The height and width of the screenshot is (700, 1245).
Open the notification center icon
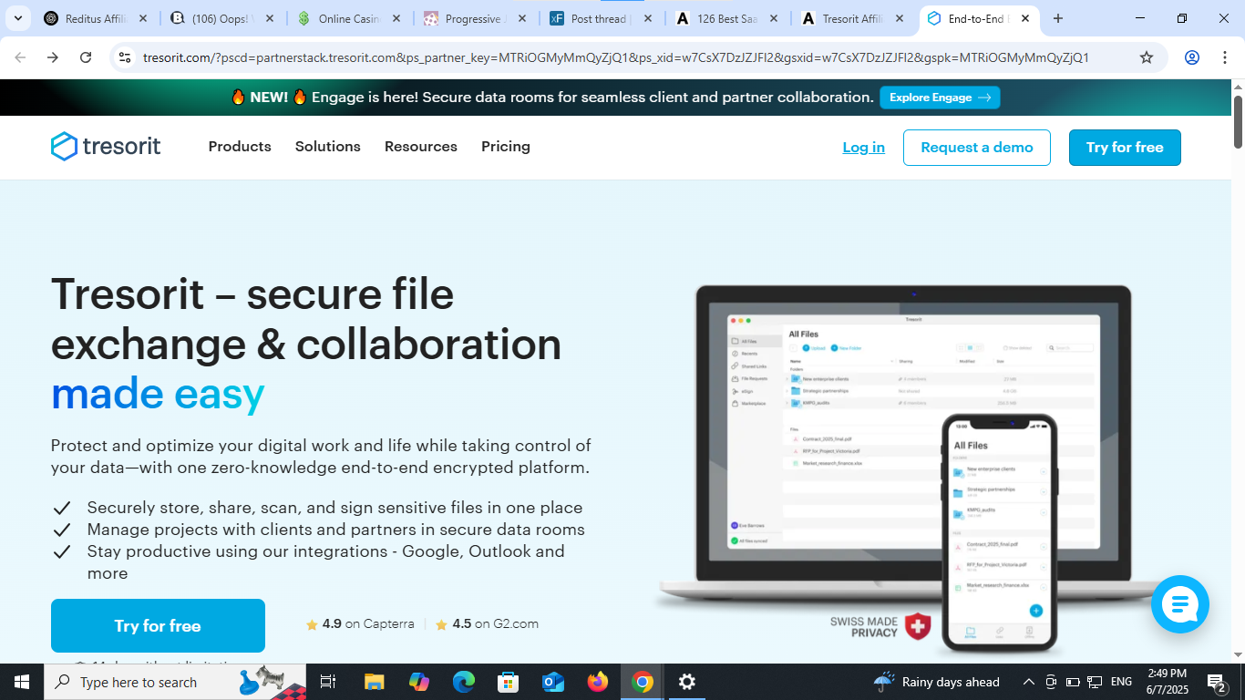click(1216, 682)
